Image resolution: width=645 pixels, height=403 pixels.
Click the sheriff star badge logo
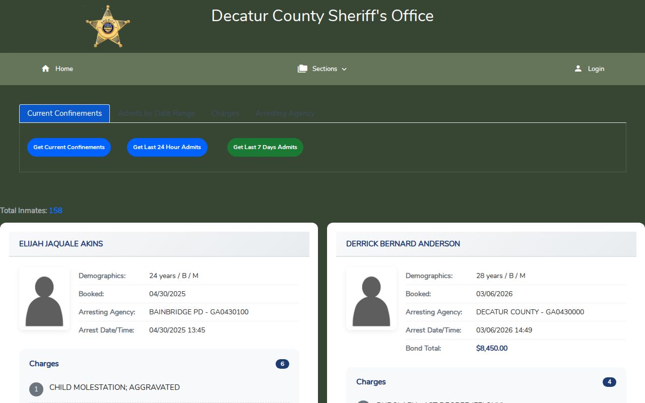pos(107,27)
